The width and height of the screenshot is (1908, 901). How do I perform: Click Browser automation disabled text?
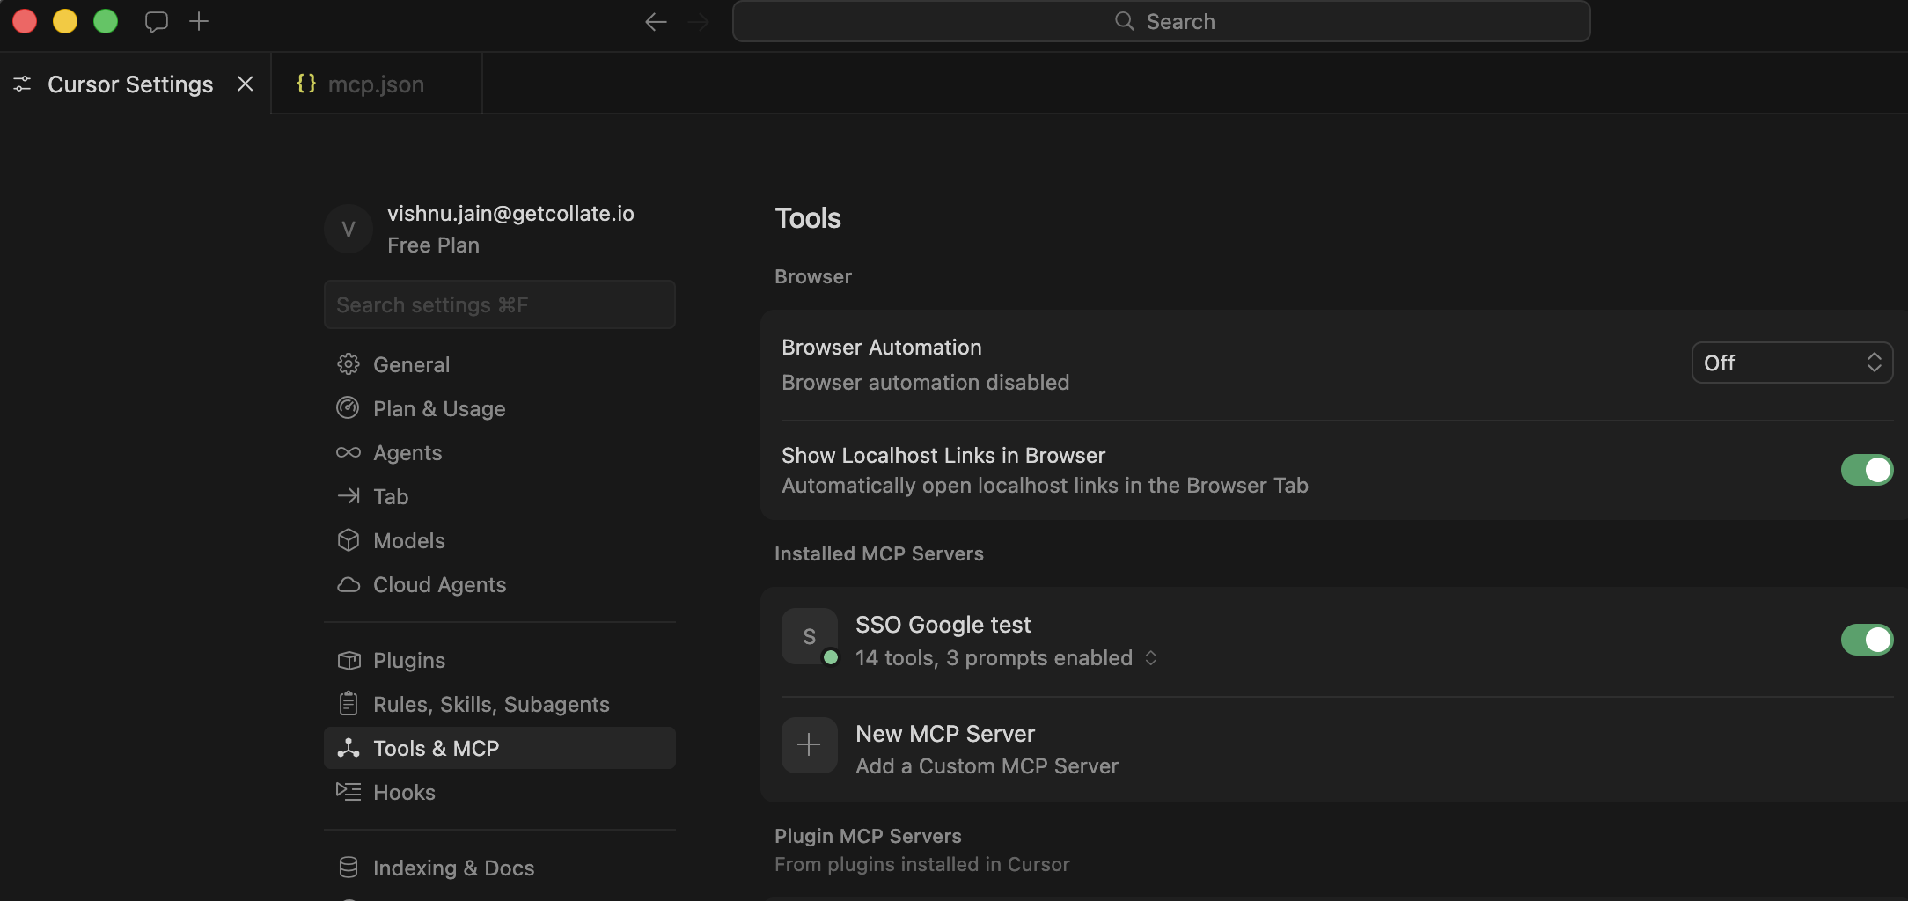(x=925, y=383)
